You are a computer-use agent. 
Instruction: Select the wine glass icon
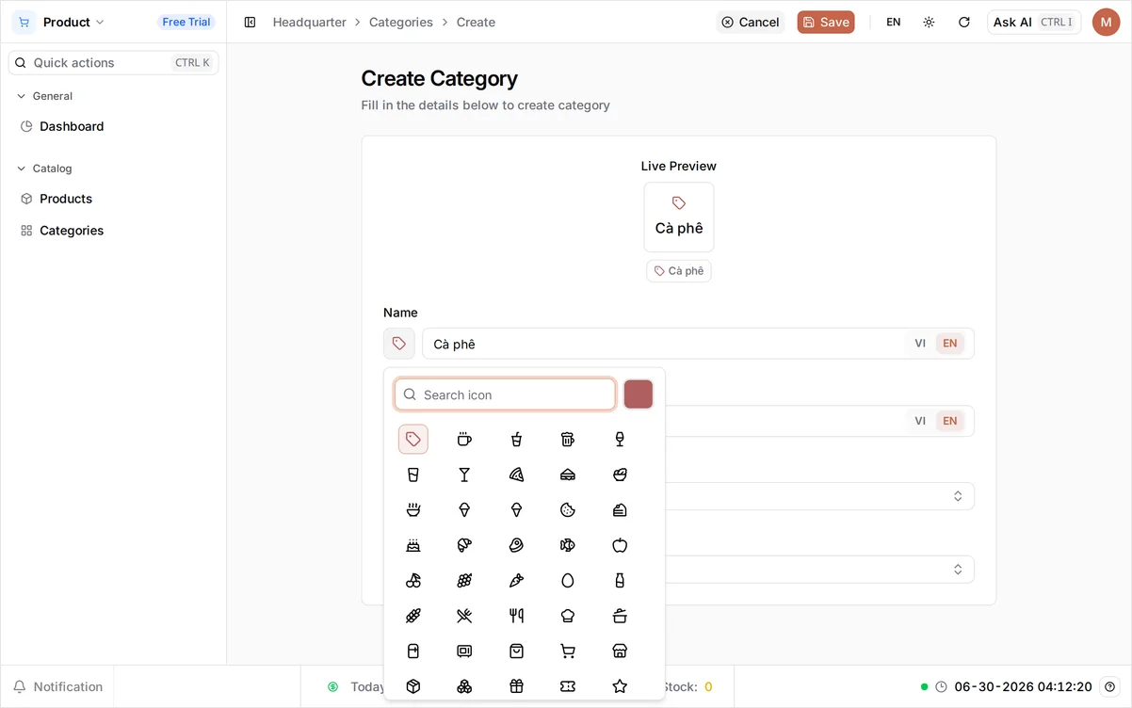[x=620, y=440]
